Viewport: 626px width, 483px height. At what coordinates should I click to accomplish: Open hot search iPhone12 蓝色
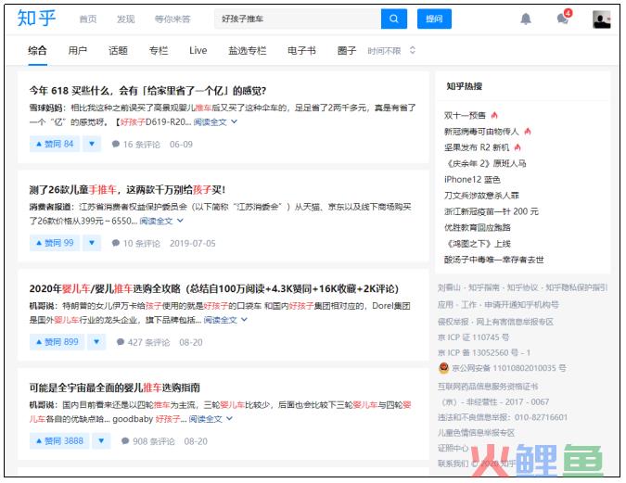[472, 179]
